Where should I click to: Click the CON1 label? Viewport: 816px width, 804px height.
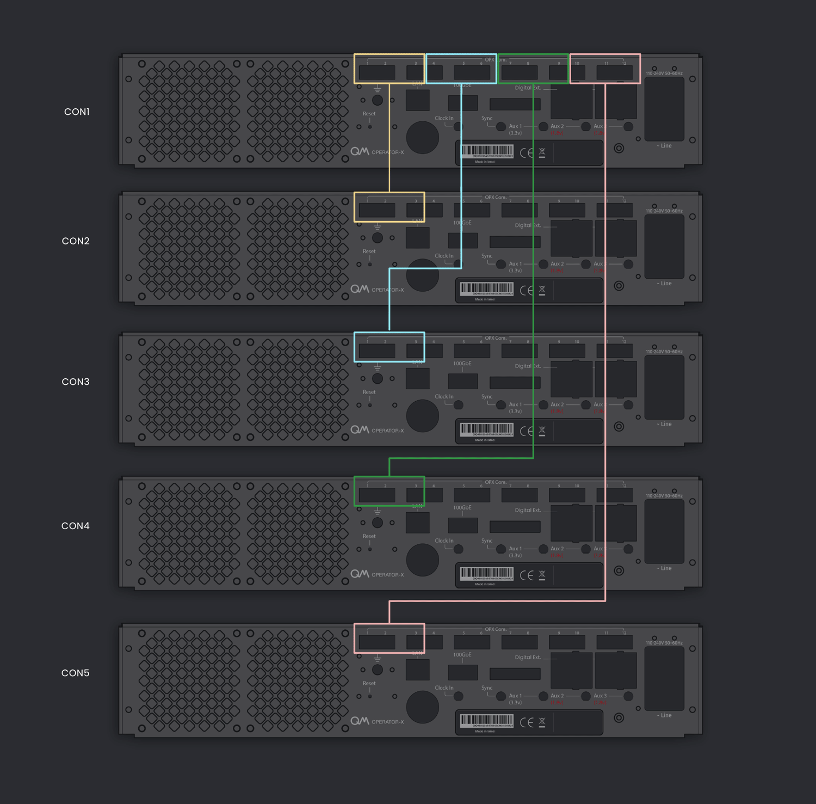coord(77,112)
